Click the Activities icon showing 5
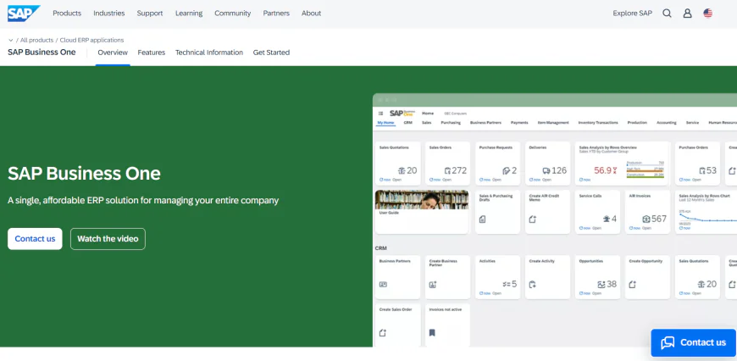Image resolution: width=737 pixels, height=361 pixels. (507, 284)
